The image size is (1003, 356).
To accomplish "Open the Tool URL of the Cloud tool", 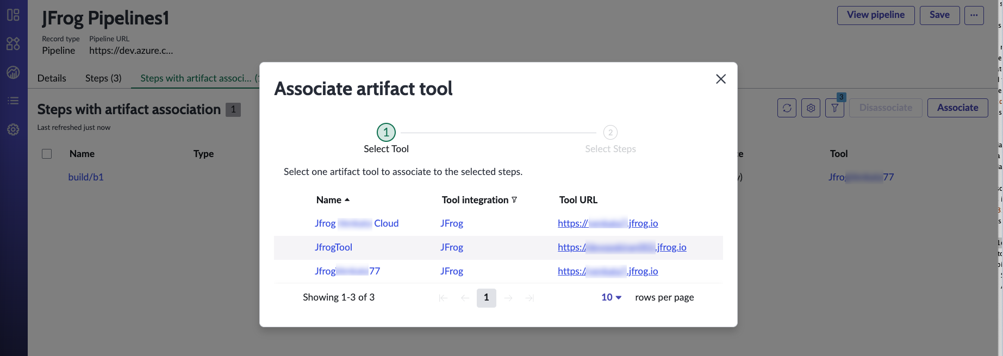I will click(x=608, y=223).
